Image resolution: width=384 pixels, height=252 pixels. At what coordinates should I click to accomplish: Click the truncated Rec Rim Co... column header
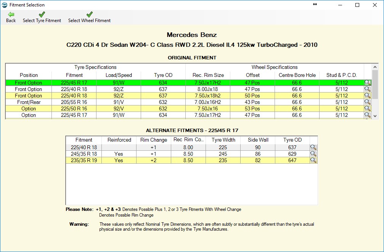tap(188, 140)
